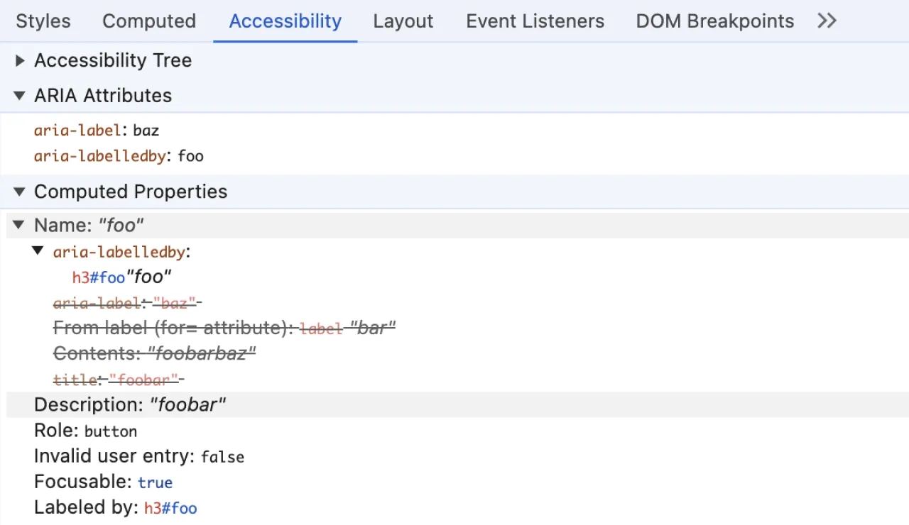Image resolution: width=909 pixels, height=525 pixels.
Task: Switch to the Styles tab
Action: (43, 21)
